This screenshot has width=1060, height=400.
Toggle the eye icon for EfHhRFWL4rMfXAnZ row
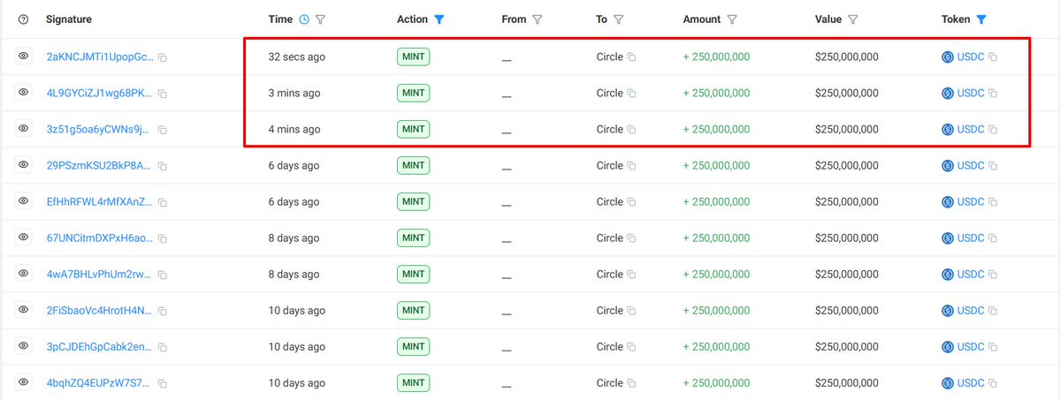[24, 201]
